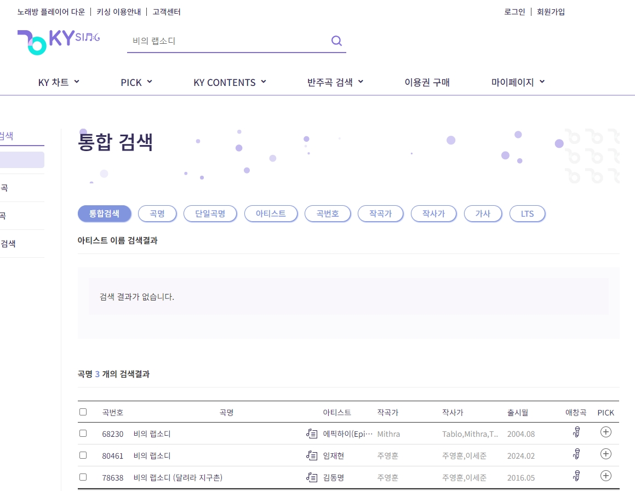The height and width of the screenshot is (491, 635).
Task: Open lyrics icon for 에픽하이's 비의 랩소디
Action: click(311, 433)
